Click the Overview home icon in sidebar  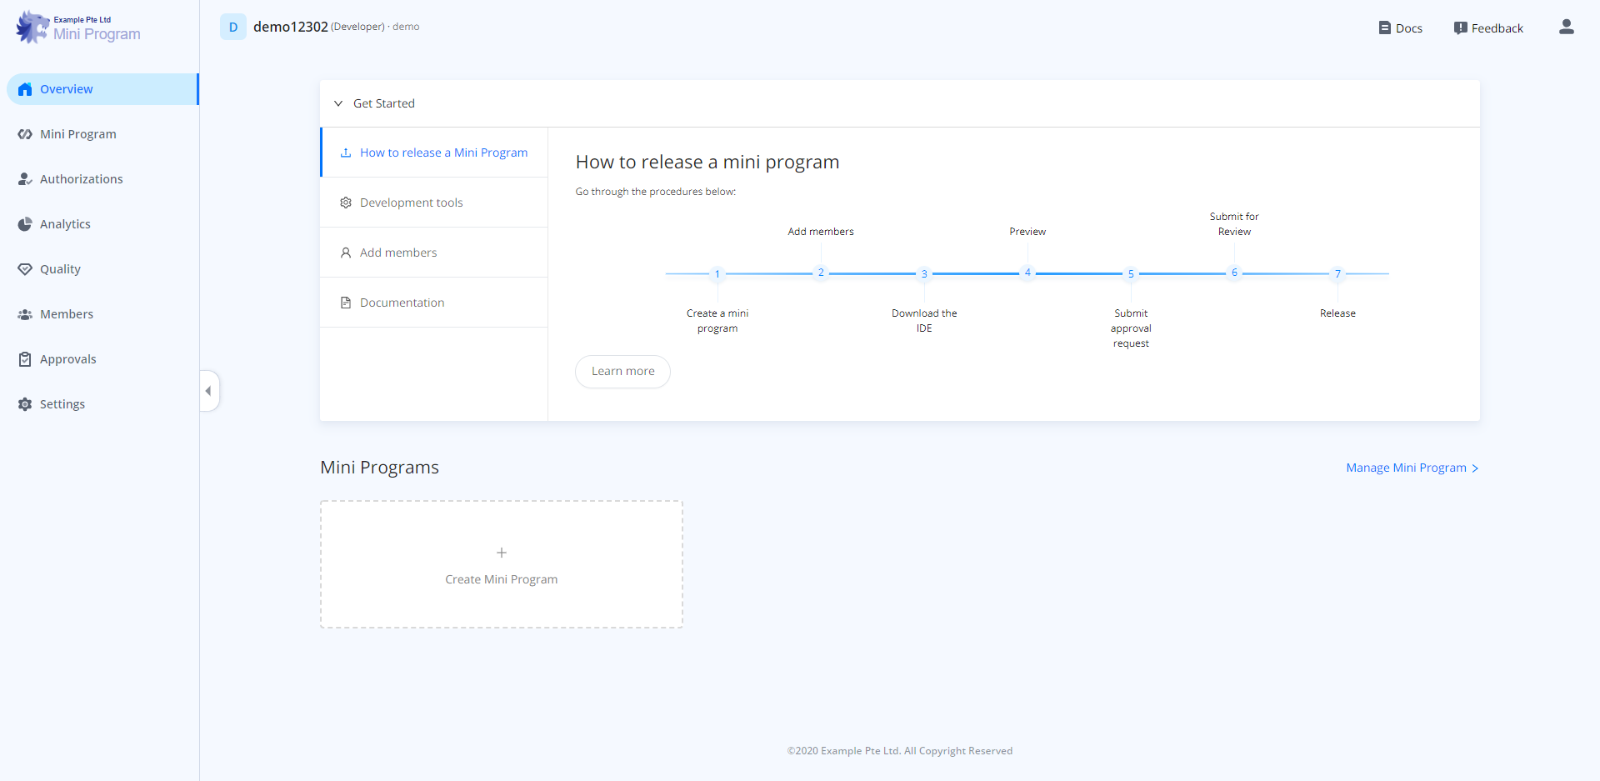click(x=25, y=89)
